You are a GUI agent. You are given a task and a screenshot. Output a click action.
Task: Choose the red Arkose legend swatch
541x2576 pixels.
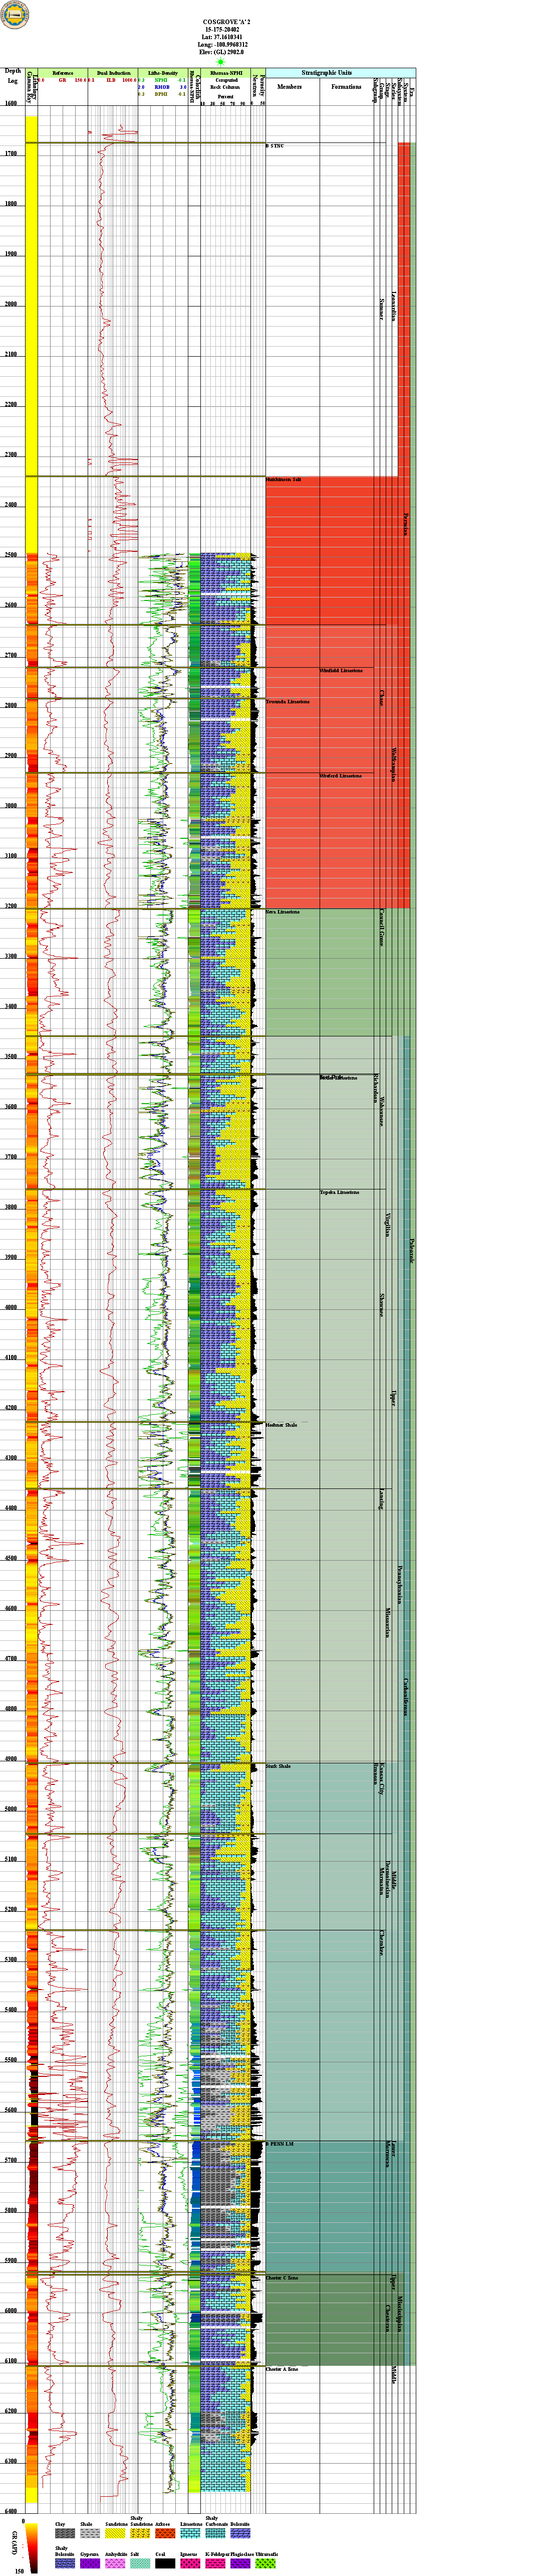164,2534
